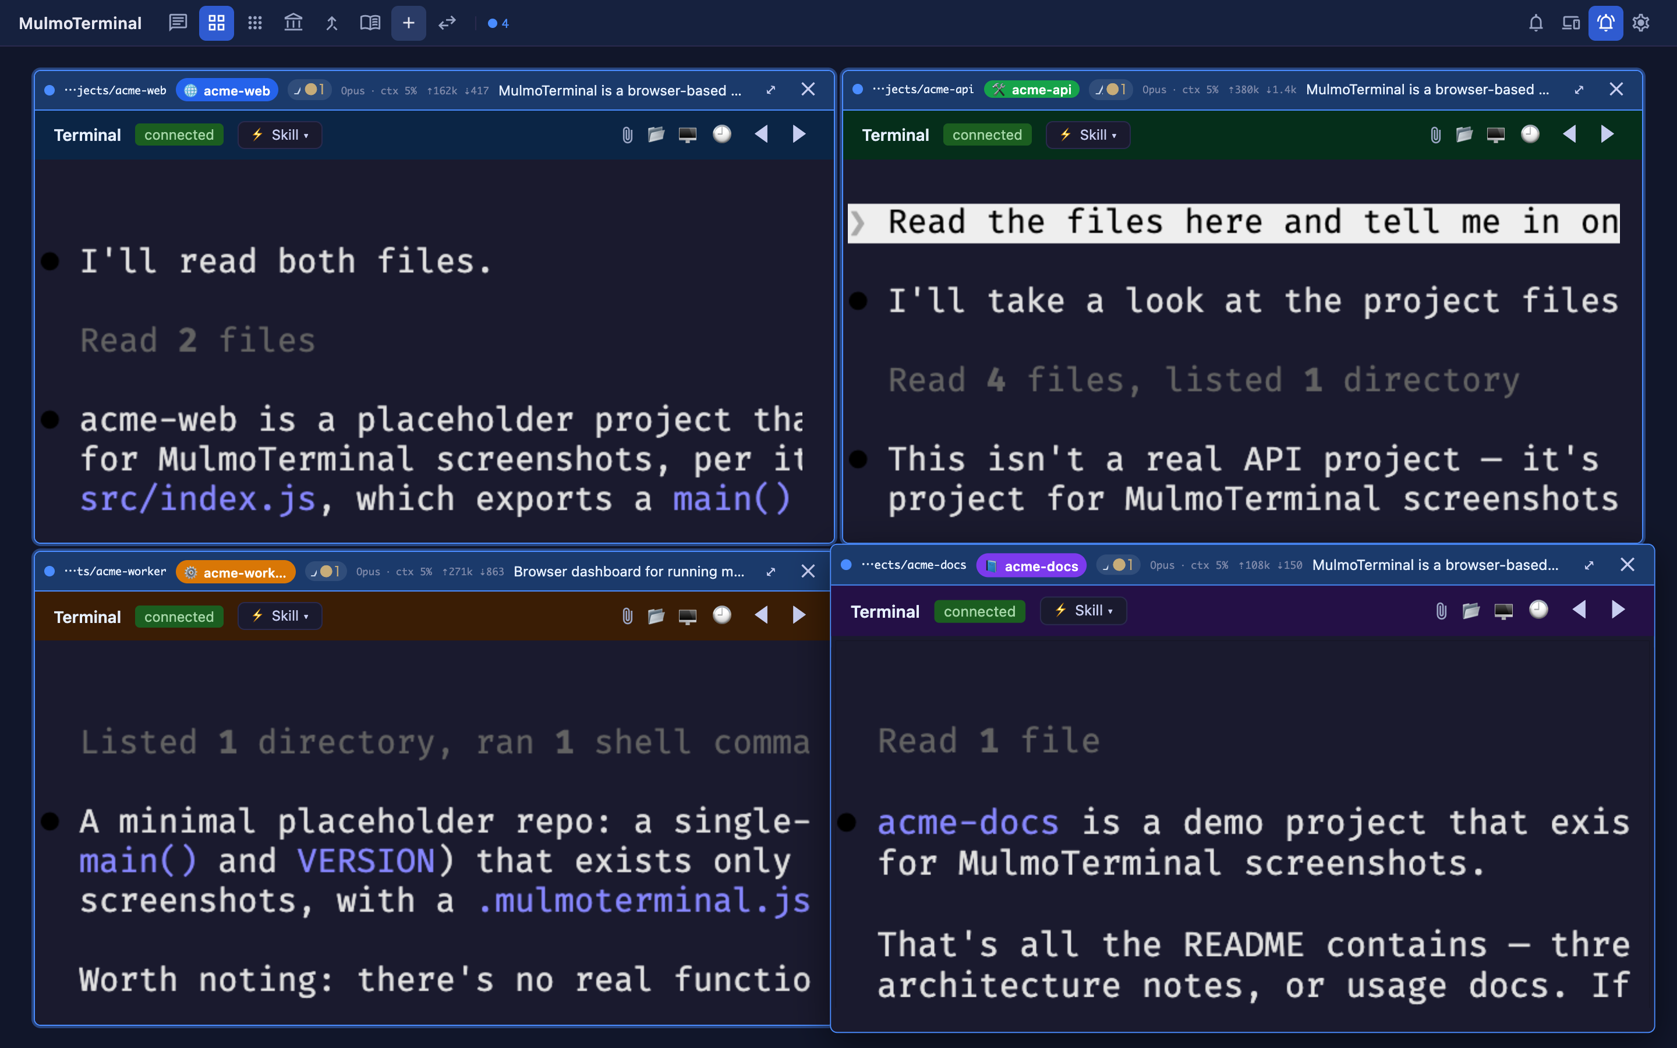The width and height of the screenshot is (1677, 1048).
Task: Open folder icon in acme-docs panel
Action: pos(1471,611)
